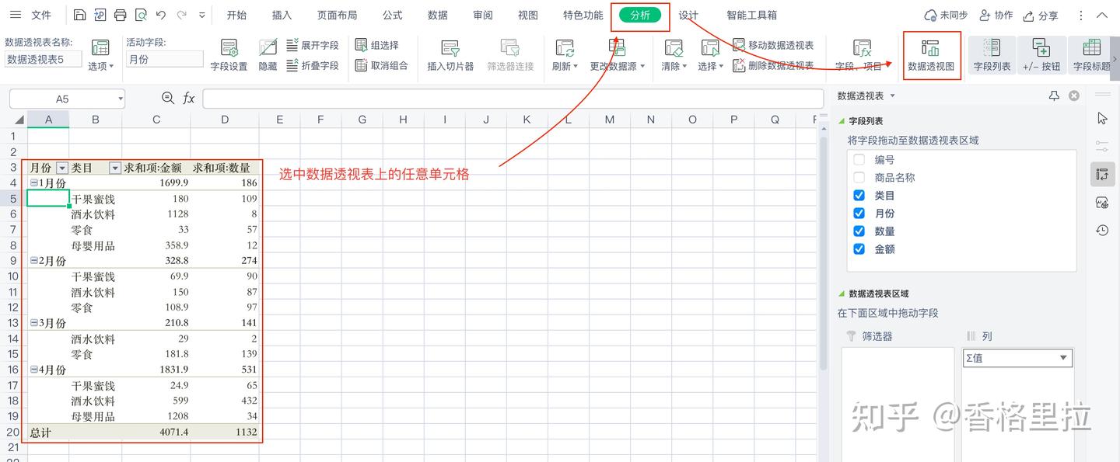Open the 类目 filter dropdown in cell B3

click(115, 168)
